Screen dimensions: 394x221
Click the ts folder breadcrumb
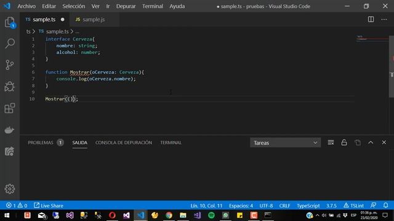click(28, 31)
